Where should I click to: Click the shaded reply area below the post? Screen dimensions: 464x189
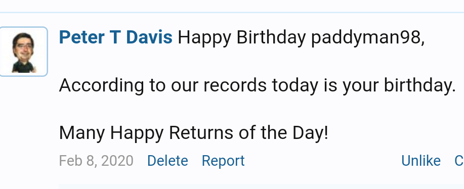[x=261, y=186]
